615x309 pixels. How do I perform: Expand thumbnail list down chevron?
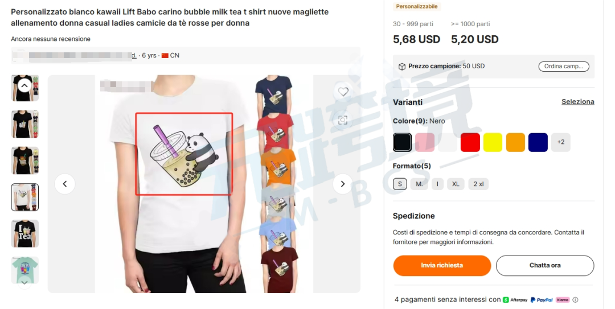(24, 282)
